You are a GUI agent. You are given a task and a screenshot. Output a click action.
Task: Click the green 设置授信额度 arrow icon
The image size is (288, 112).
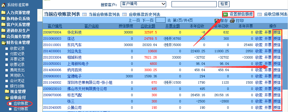click(225, 14)
